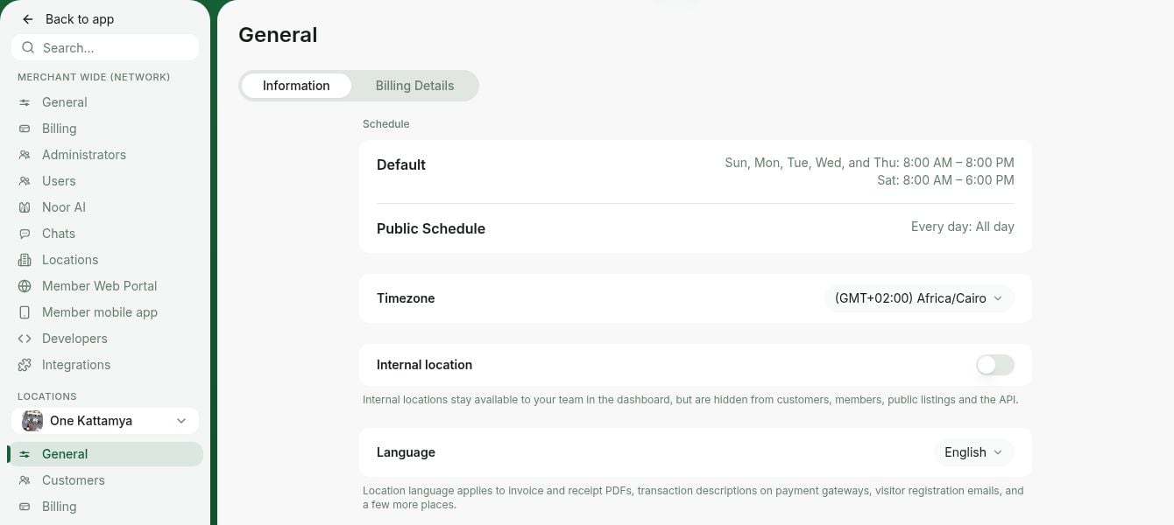Click the Member Web Portal globe icon

pos(25,286)
